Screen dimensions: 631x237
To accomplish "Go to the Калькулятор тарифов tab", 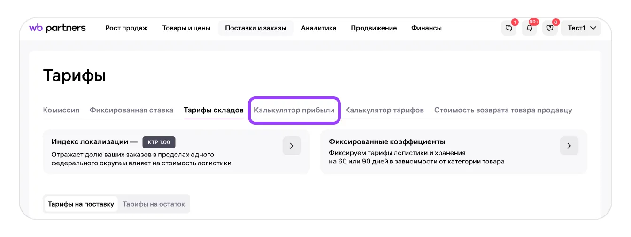I will (x=385, y=111).
